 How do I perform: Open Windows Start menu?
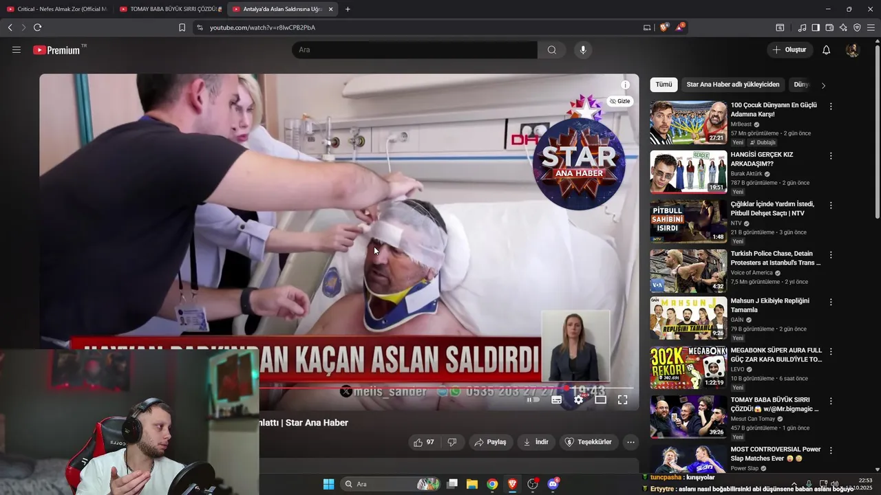(328, 484)
